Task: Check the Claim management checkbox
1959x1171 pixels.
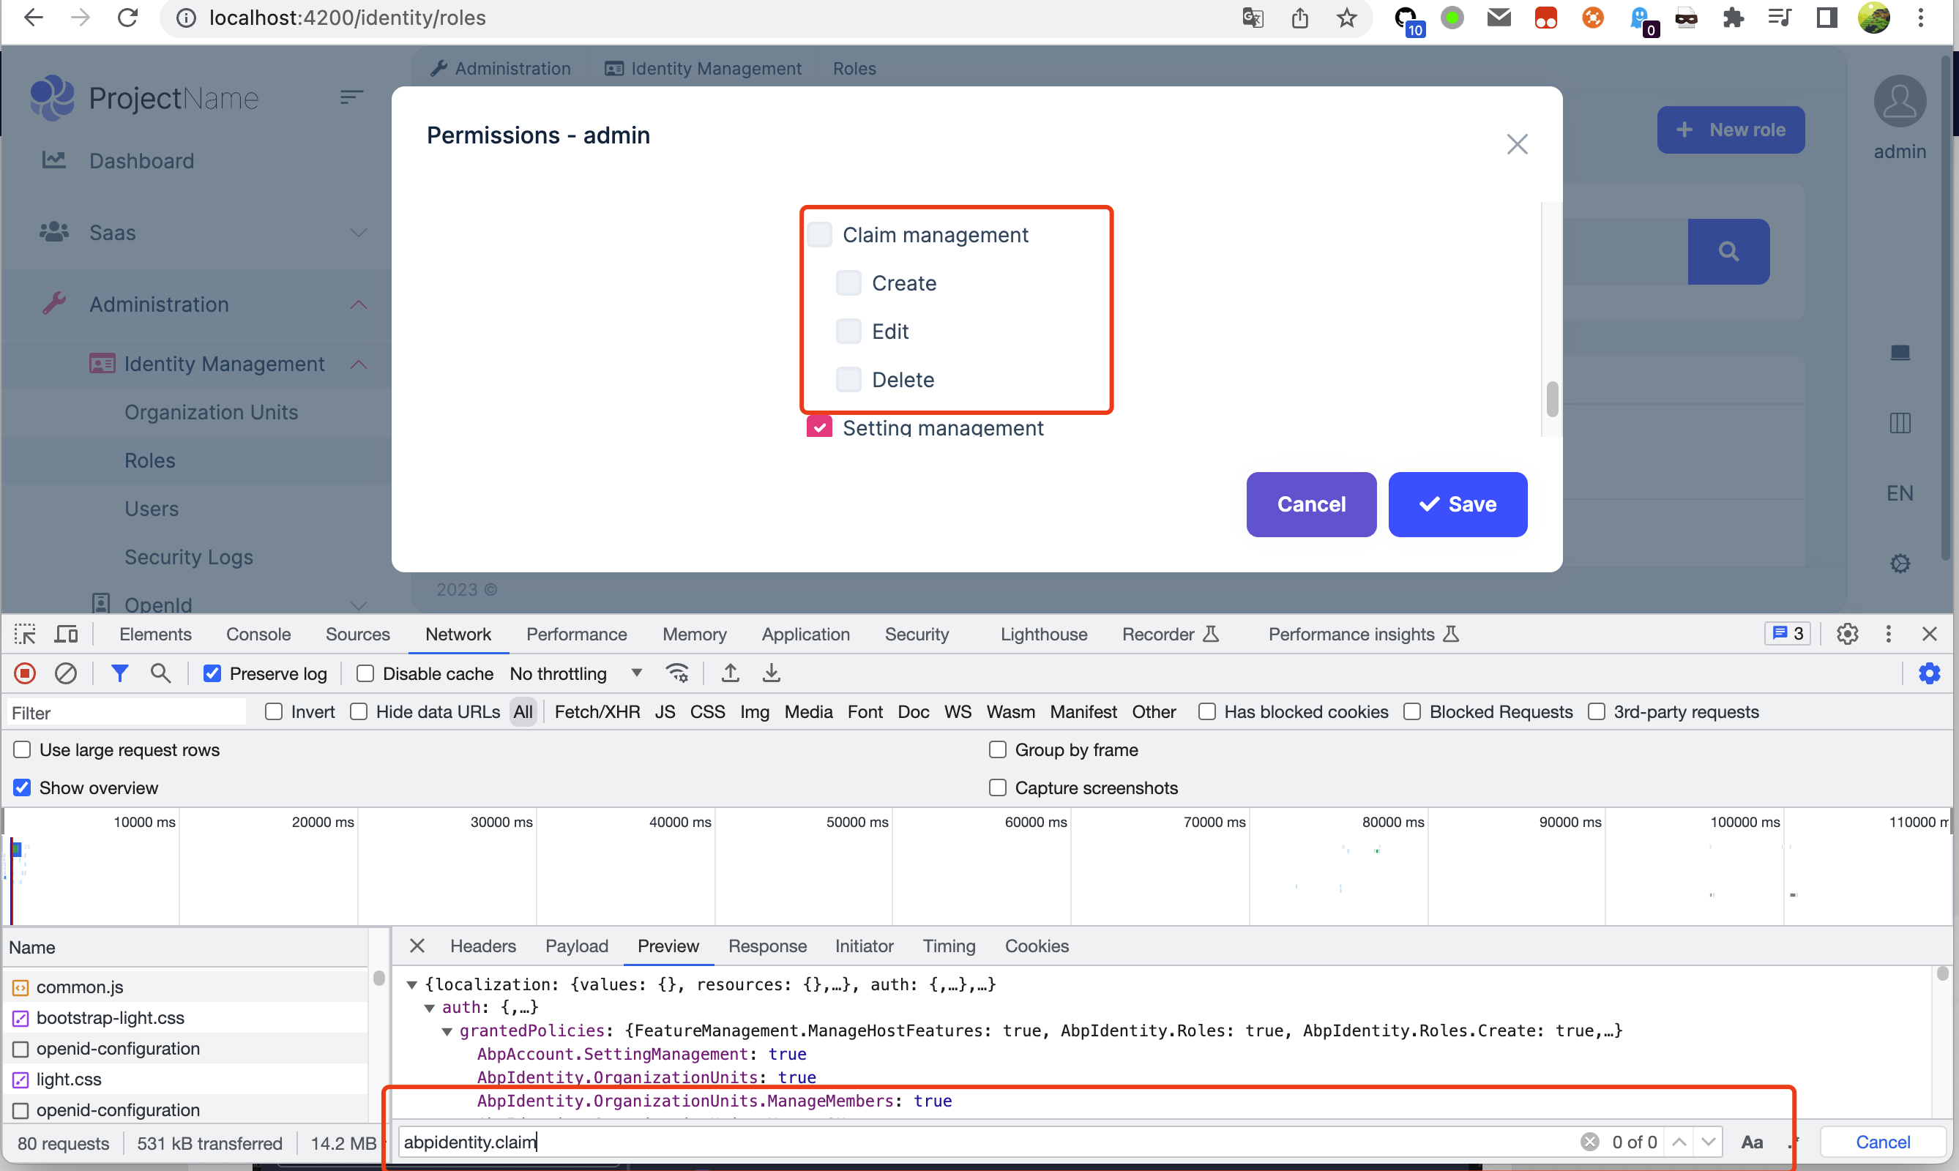Action: [x=819, y=234]
